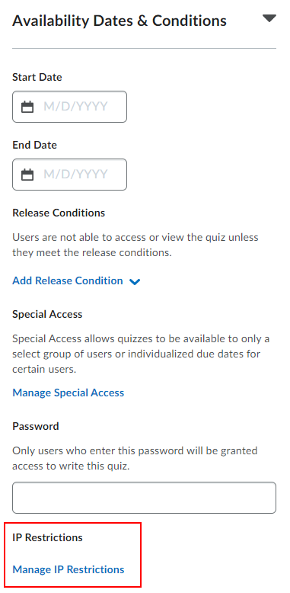Click the End Date label

pyautogui.click(x=35, y=146)
